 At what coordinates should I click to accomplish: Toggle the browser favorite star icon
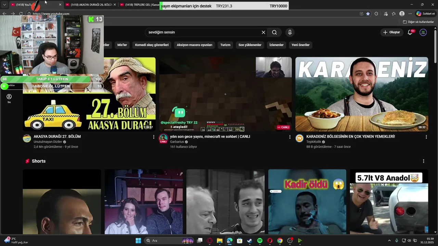(368, 14)
